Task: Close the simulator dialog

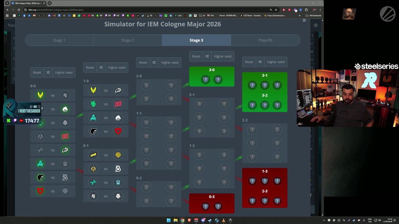Action: coord(304,21)
